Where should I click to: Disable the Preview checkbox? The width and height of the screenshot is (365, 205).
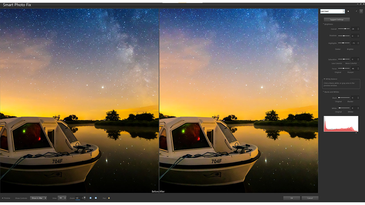[x=3, y=198]
